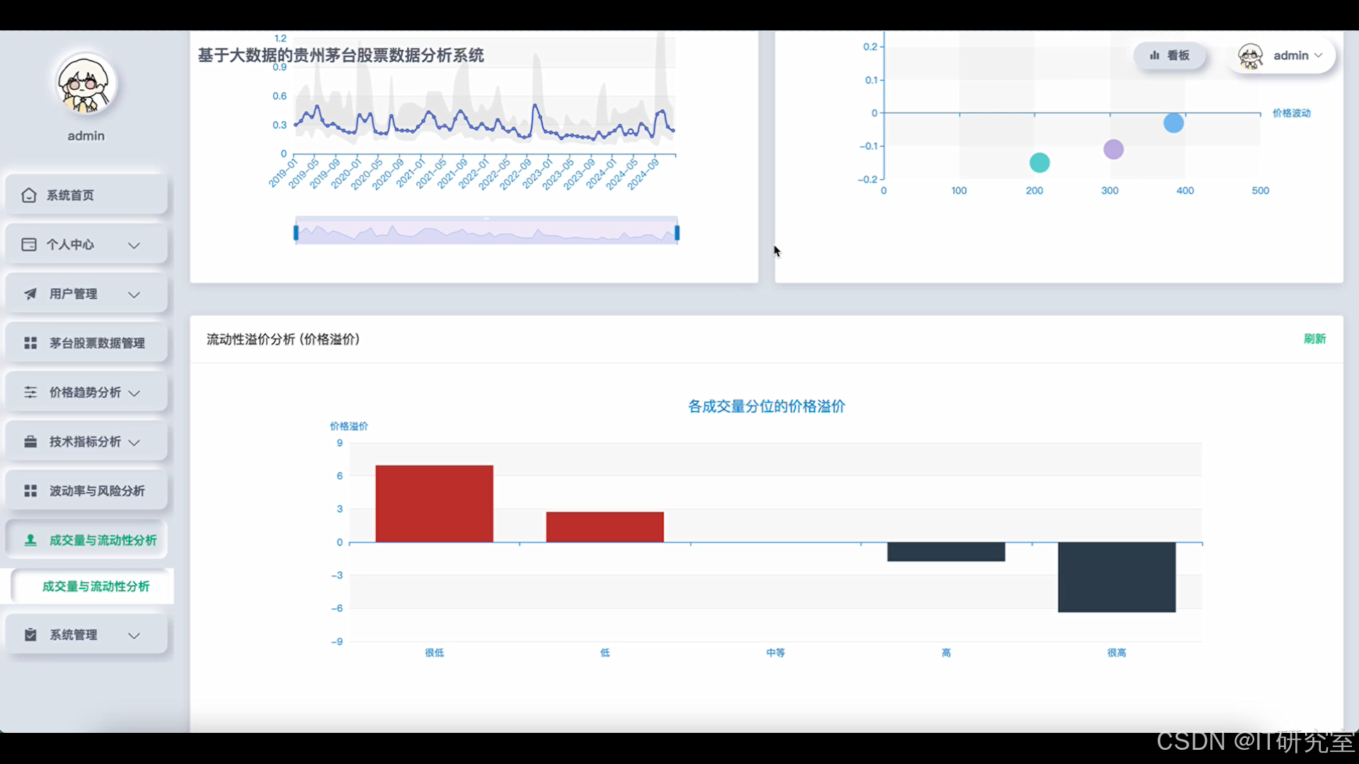Open the 系统首页 menu item
The height and width of the screenshot is (764, 1359).
86,195
